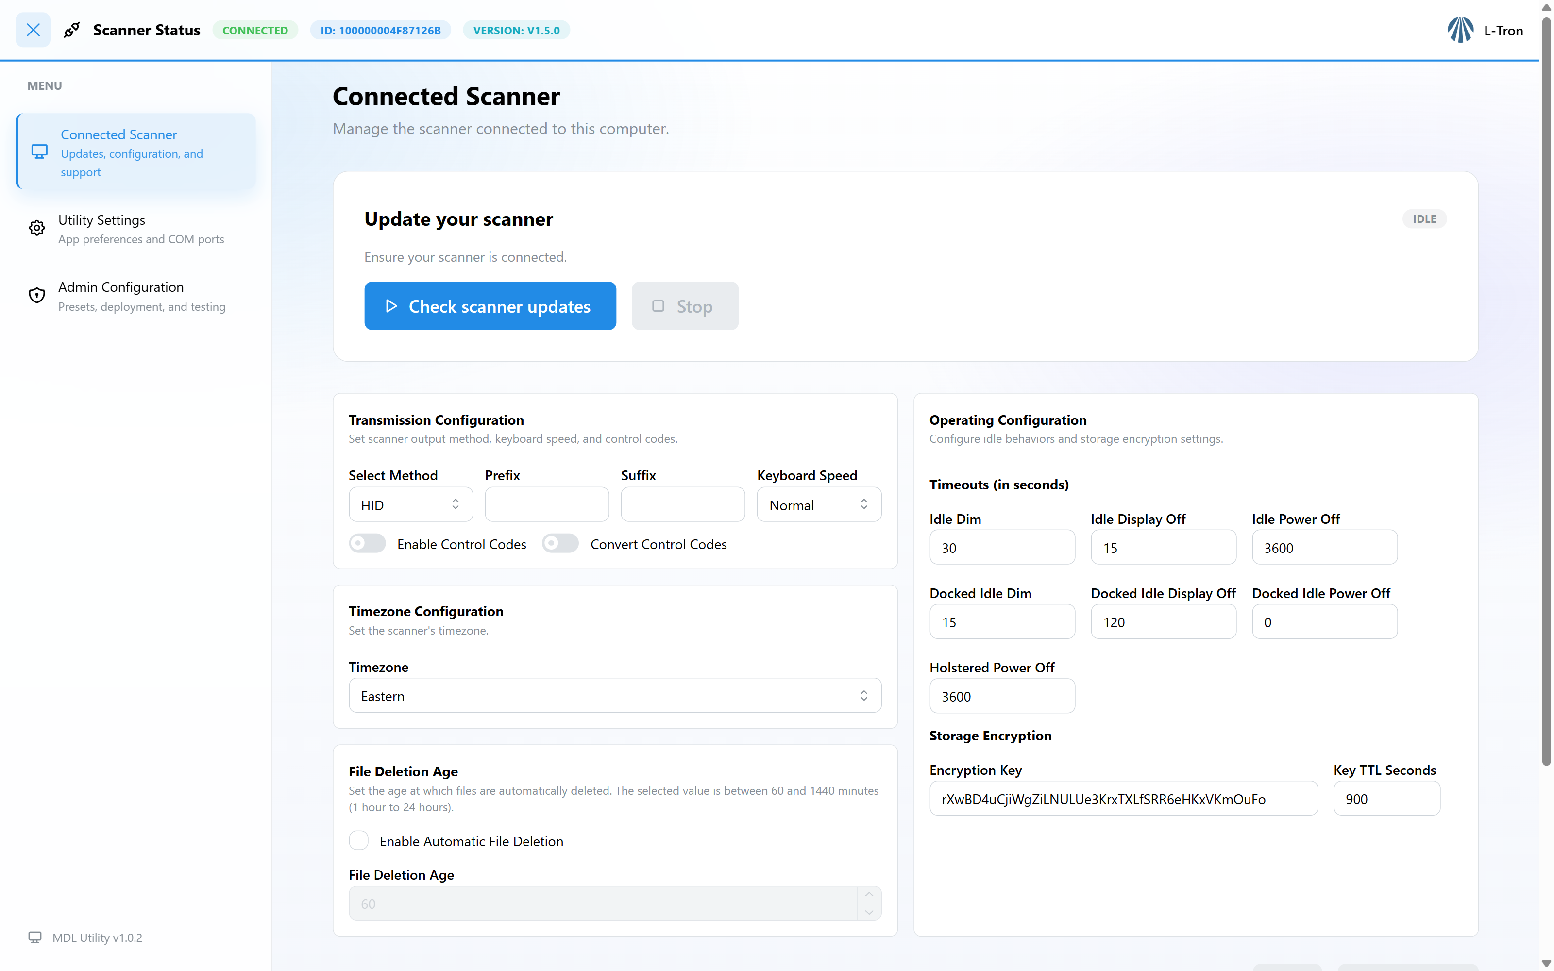Click the Stop button
1554x971 pixels.
[685, 306]
